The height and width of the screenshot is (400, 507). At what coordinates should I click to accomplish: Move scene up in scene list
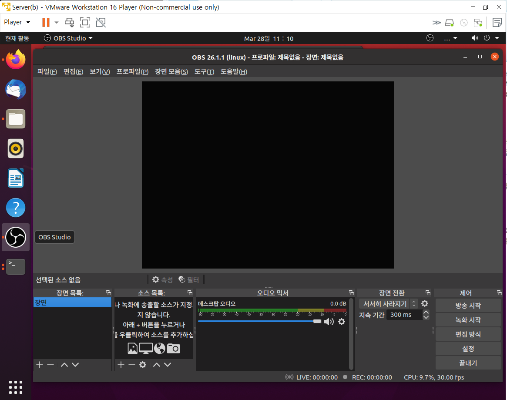pyautogui.click(x=64, y=365)
